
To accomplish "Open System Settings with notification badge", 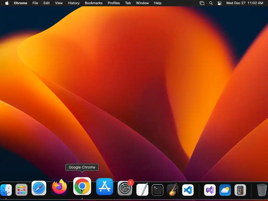I will [x=125, y=188].
